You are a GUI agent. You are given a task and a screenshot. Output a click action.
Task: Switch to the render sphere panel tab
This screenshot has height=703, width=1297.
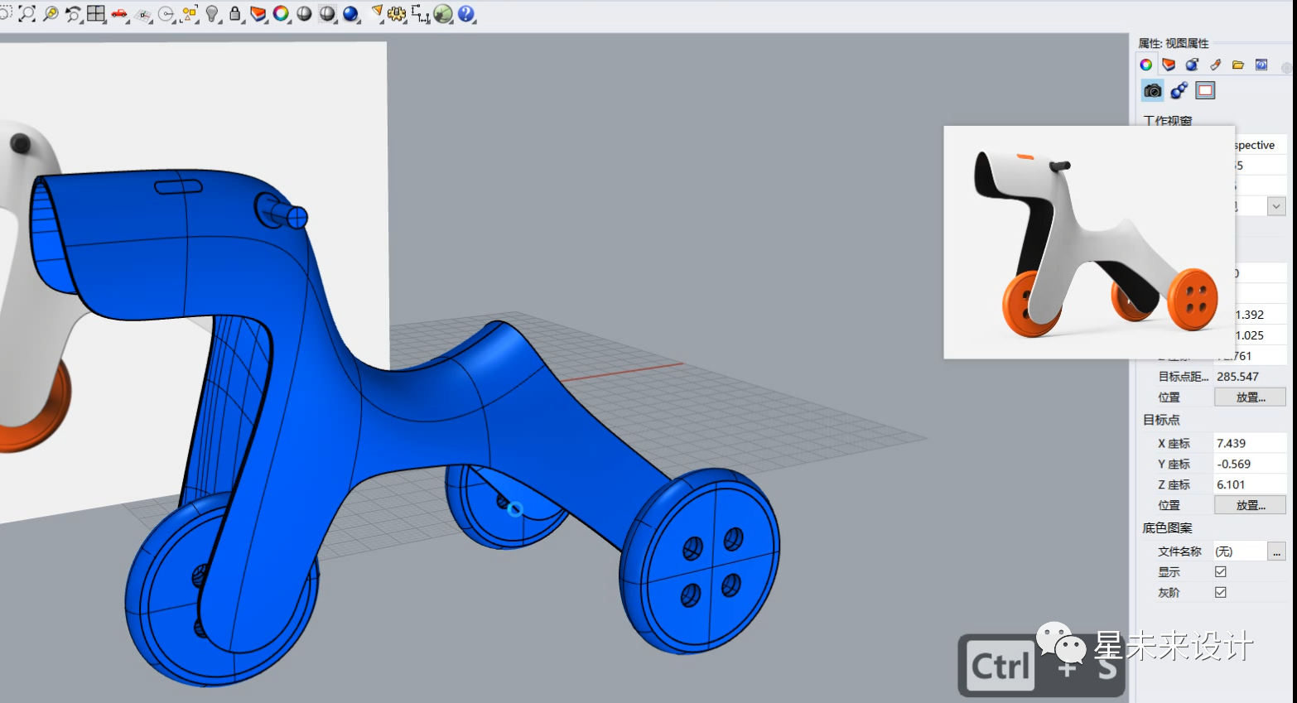(1192, 65)
